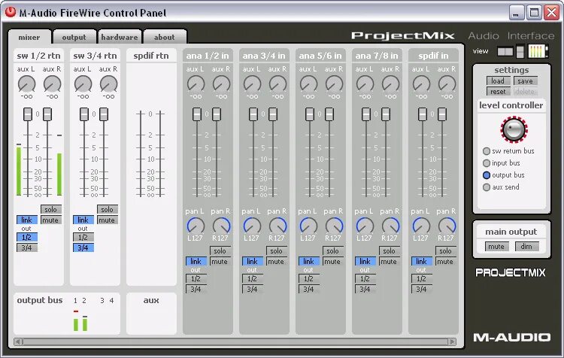Click ana 5/6 in aux R knob
The image size is (564, 358).
point(334,84)
